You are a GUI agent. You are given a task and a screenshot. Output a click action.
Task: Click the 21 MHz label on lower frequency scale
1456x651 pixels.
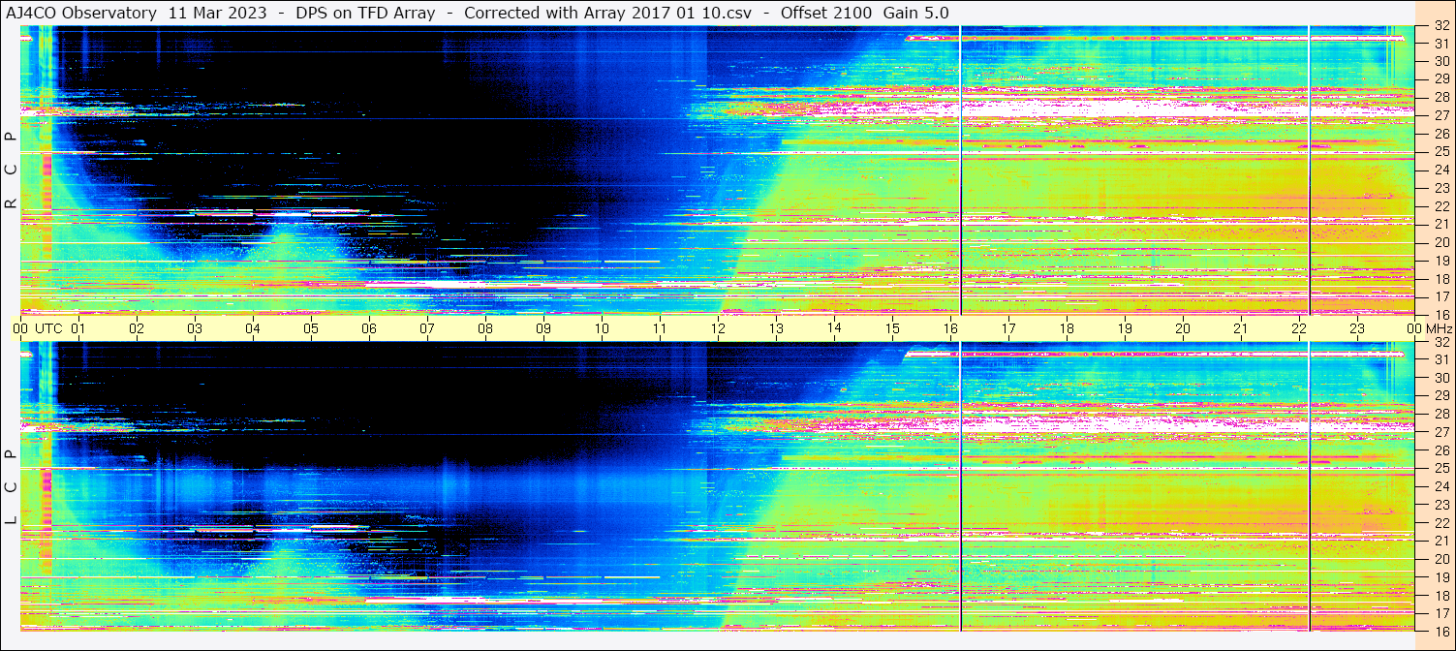click(x=1441, y=541)
